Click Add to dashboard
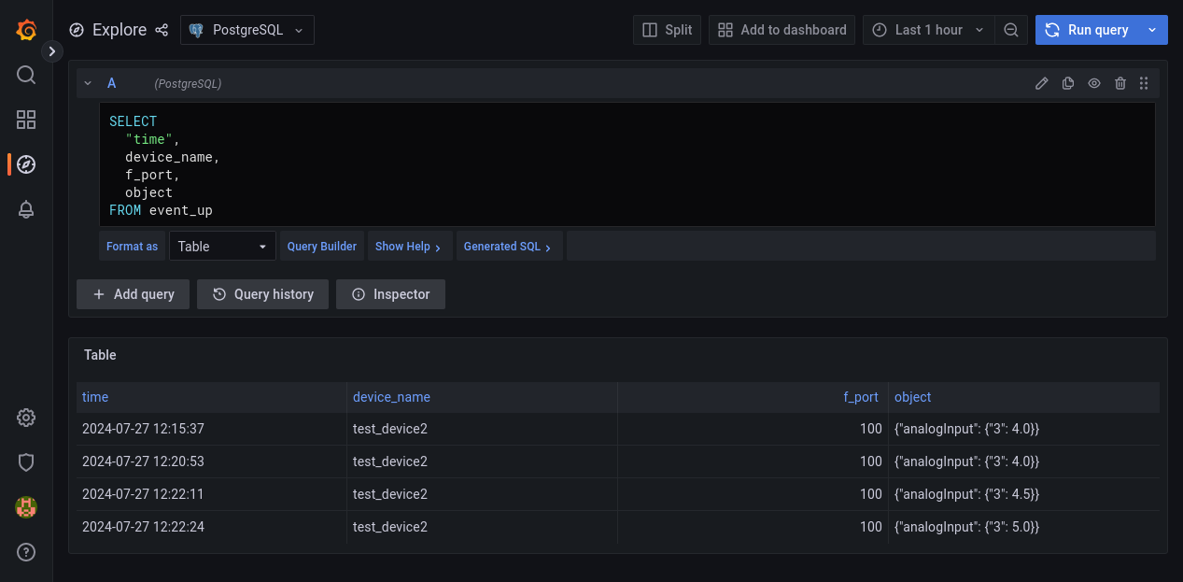 click(782, 30)
